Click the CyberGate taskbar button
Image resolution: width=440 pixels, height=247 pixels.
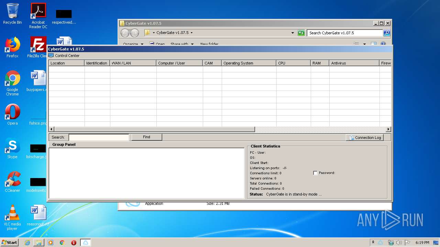(x=86, y=243)
